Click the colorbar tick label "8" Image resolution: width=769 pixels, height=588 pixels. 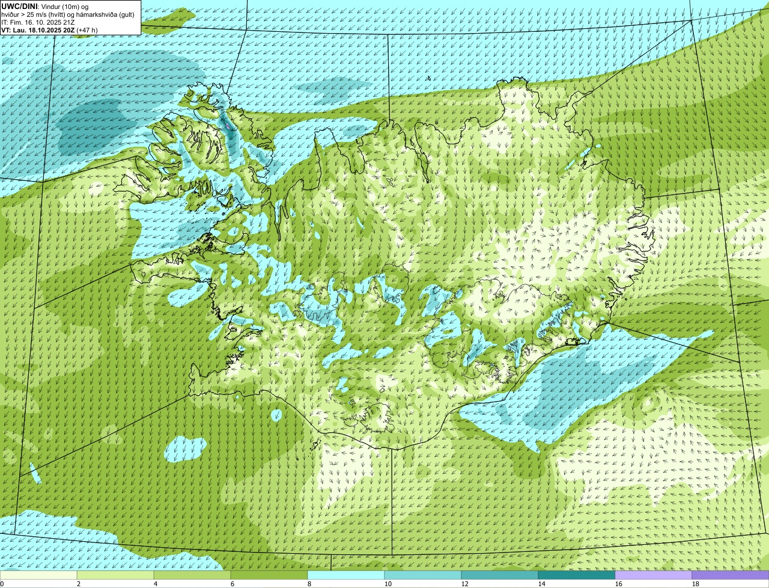coord(309,584)
